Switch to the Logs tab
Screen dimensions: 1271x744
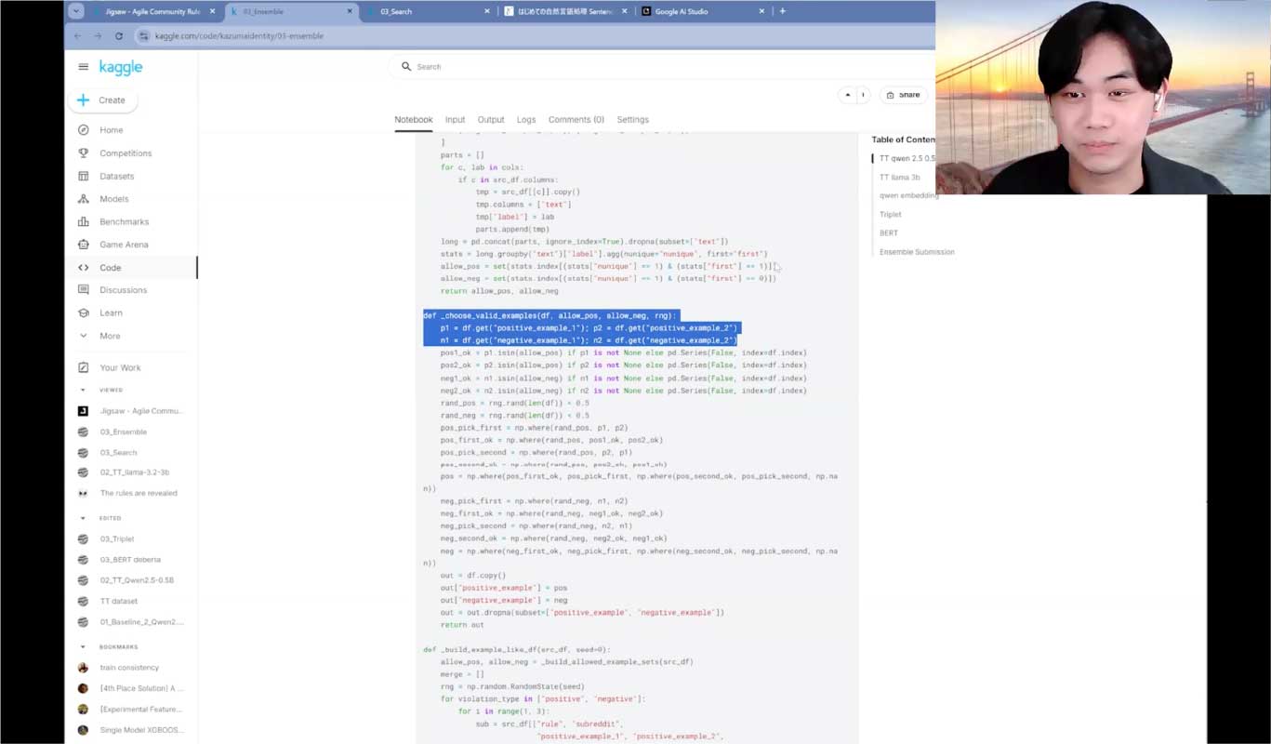[x=526, y=120]
